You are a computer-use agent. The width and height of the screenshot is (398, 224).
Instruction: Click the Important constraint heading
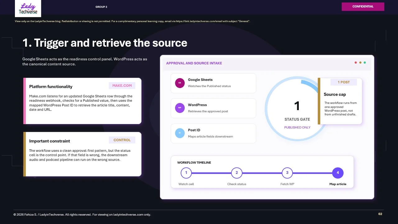pyautogui.click(x=49, y=141)
